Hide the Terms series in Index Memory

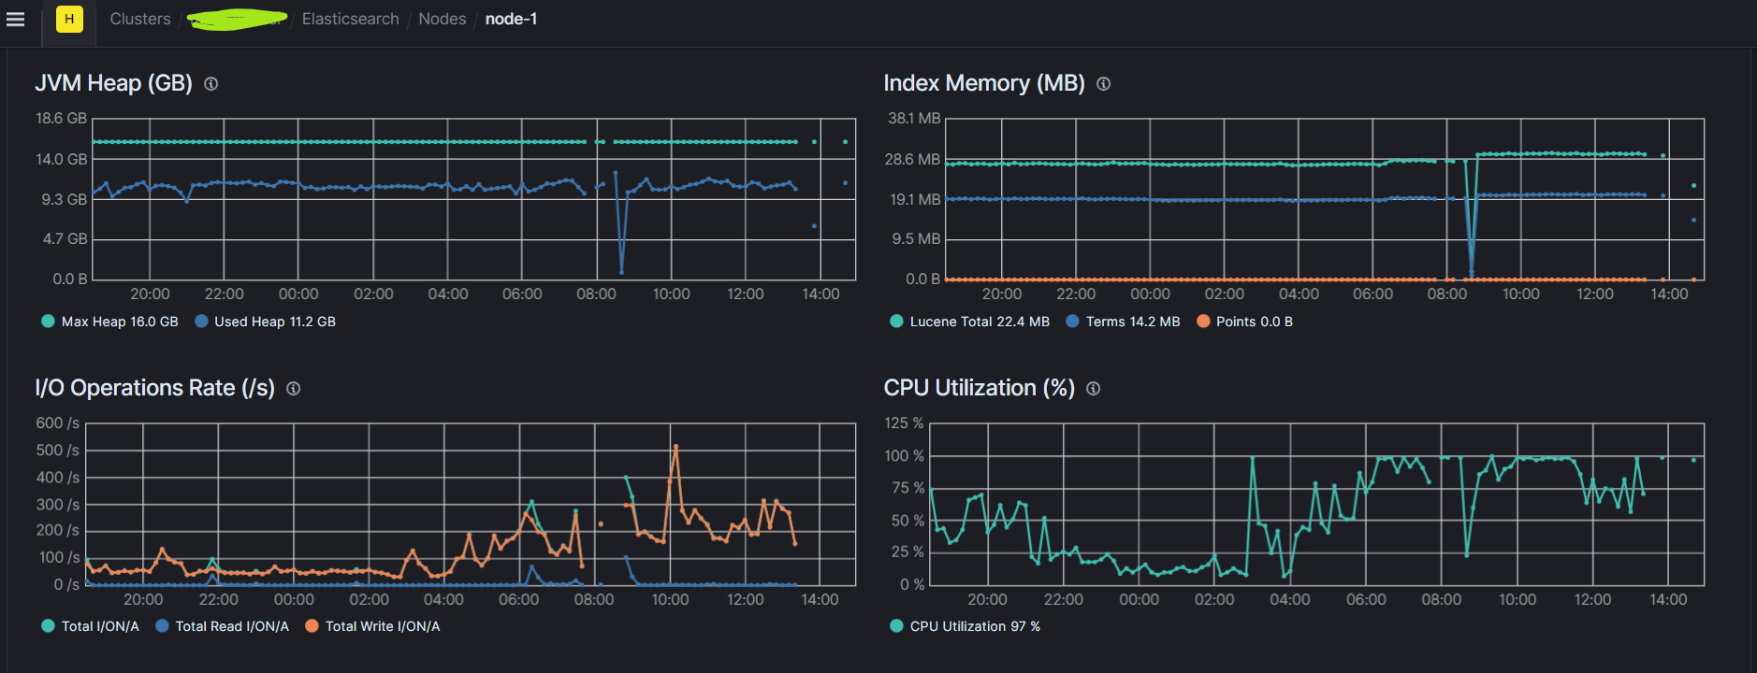click(x=1123, y=322)
